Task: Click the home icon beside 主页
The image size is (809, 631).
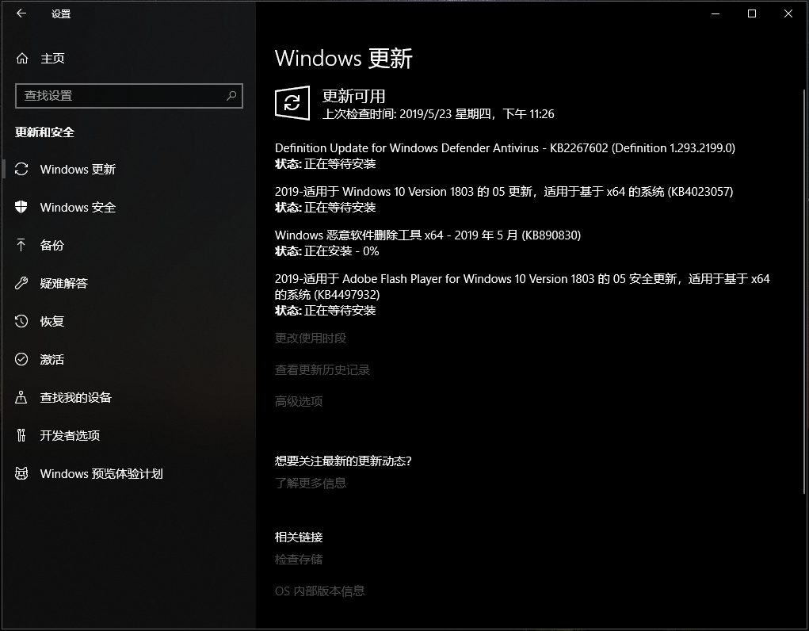Action: pyautogui.click(x=21, y=59)
